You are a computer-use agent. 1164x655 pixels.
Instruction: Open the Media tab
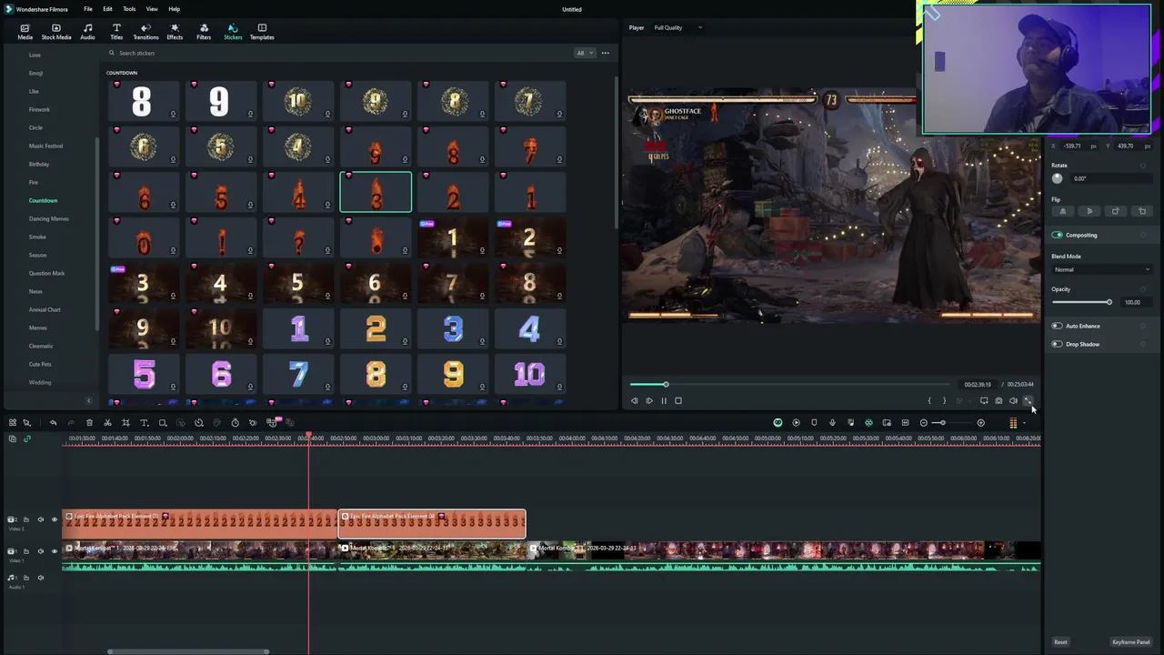click(25, 32)
